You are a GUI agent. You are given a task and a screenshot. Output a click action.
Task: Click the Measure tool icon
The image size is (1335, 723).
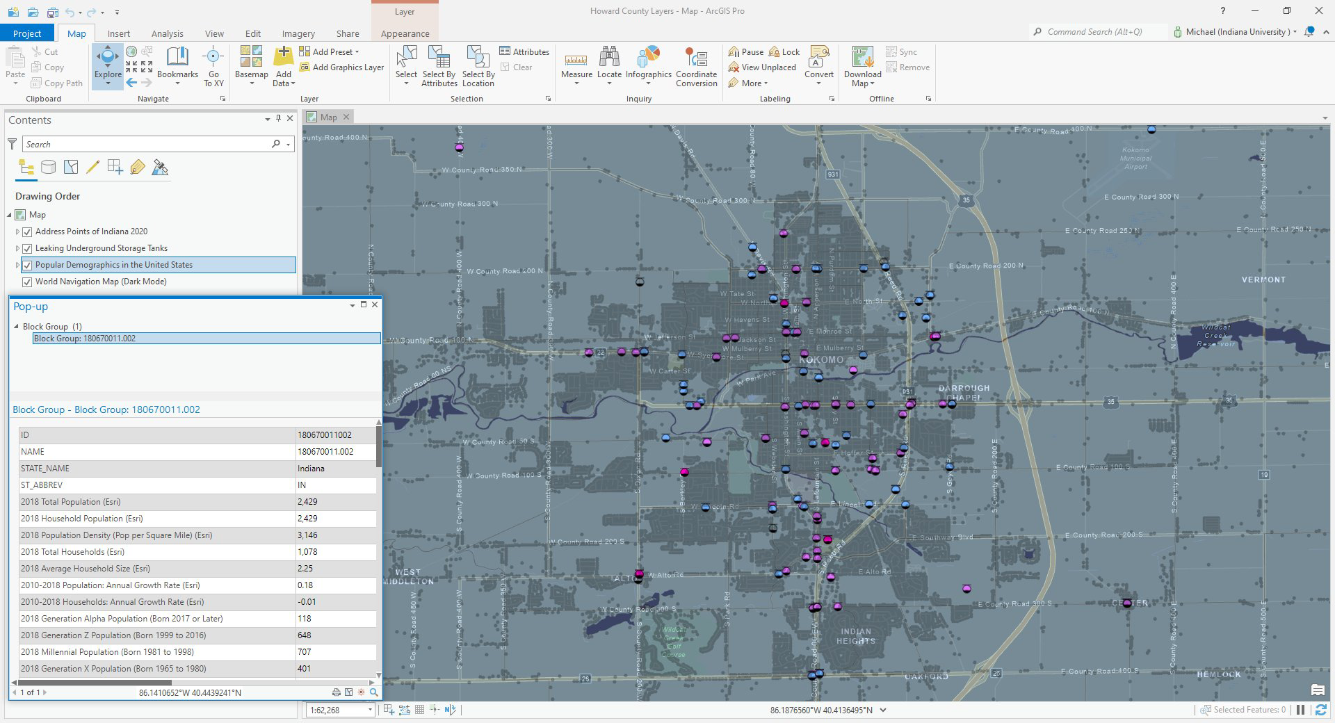coord(576,60)
